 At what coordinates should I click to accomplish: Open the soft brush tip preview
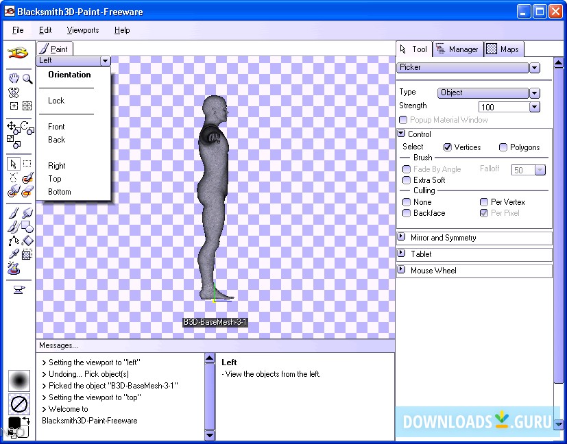click(x=19, y=380)
